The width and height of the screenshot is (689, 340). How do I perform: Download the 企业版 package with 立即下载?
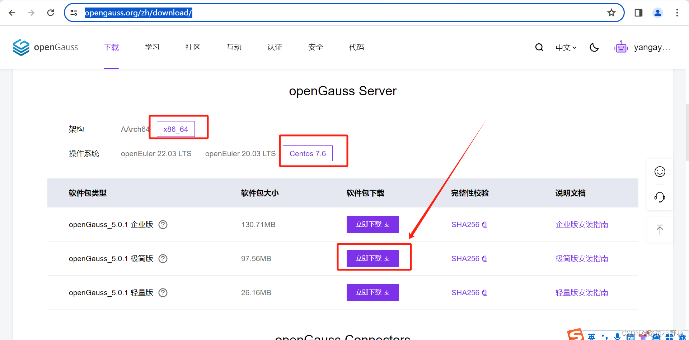click(373, 225)
